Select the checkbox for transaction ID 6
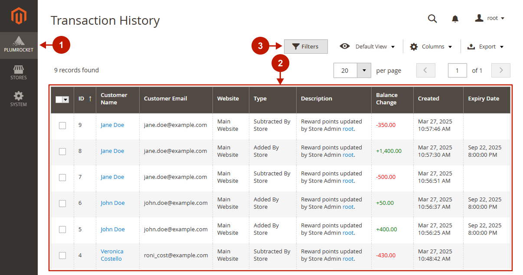Screen dimensions: 523x275 (62, 203)
